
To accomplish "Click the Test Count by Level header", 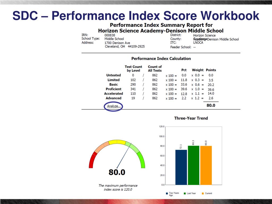I will [x=133, y=69].
